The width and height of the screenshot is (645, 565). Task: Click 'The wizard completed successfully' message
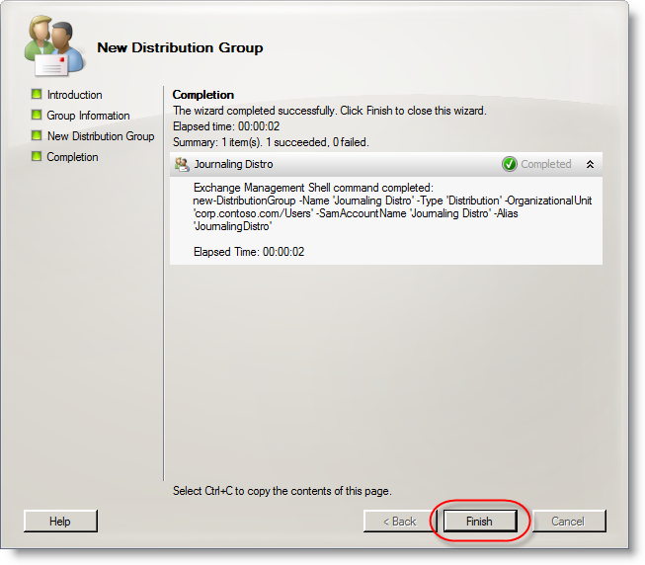coord(330,111)
